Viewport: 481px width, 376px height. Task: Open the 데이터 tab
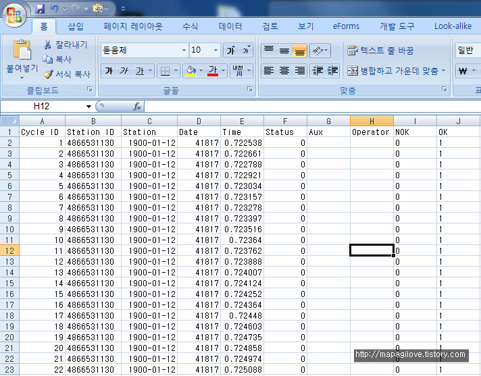pos(230,26)
